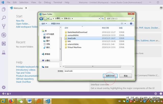Viewport: 163px width, 104px height.
Task: Click the Stack Overflow link
Action: coord(23,82)
